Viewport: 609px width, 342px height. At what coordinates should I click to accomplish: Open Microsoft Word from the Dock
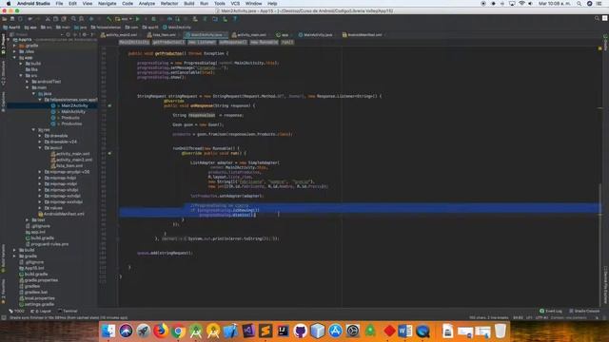click(x=404, y=332)
